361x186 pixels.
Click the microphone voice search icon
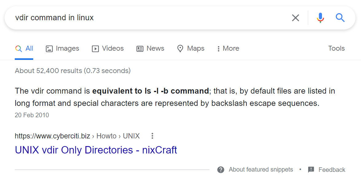click(320, 18)
